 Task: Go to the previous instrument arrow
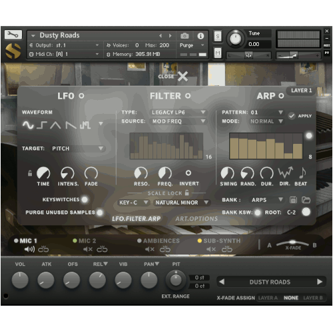[x=161, y=35]
